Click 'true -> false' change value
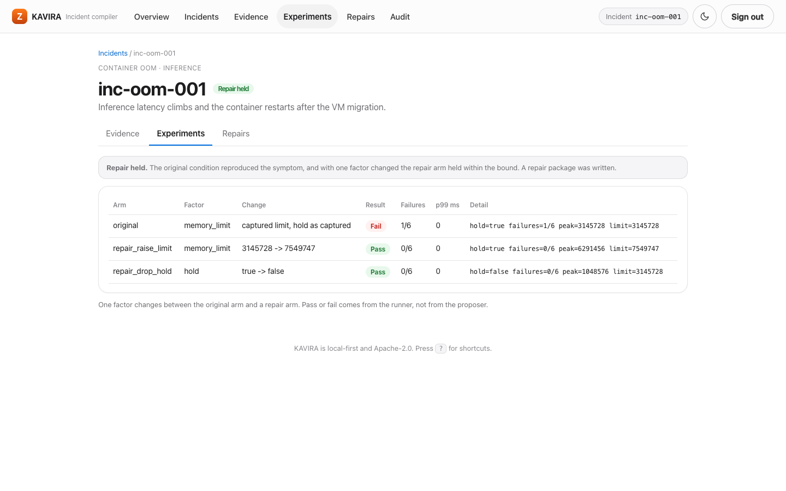This screenshot has height=491, width=786. coord(263,271)
